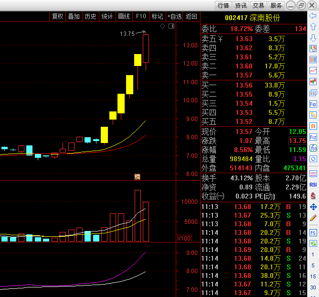Viewport: 319px width, 297px height.
Task: Expand the 统计 statistics option
Action: click(x=107, y=16)
